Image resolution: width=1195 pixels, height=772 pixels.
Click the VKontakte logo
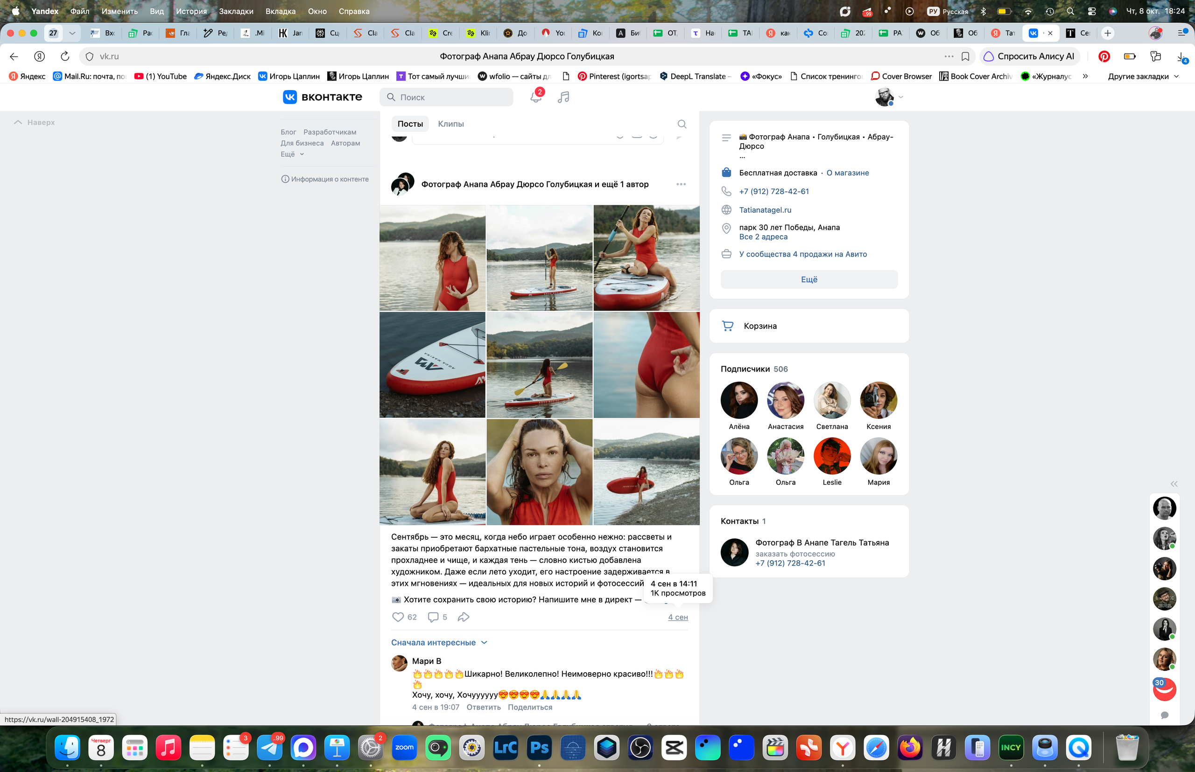(x=322, y=97)
